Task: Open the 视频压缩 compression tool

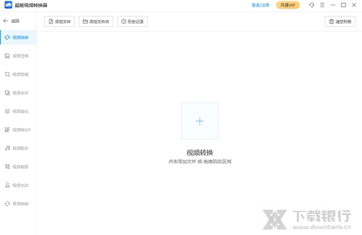Action: tap(18, 56)
